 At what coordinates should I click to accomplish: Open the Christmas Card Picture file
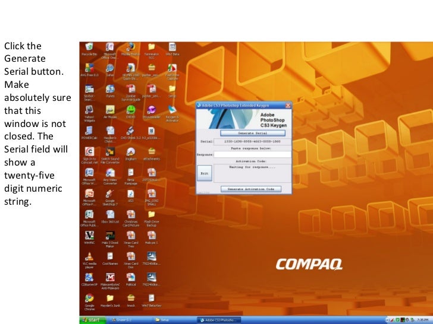tap(131, 218)
